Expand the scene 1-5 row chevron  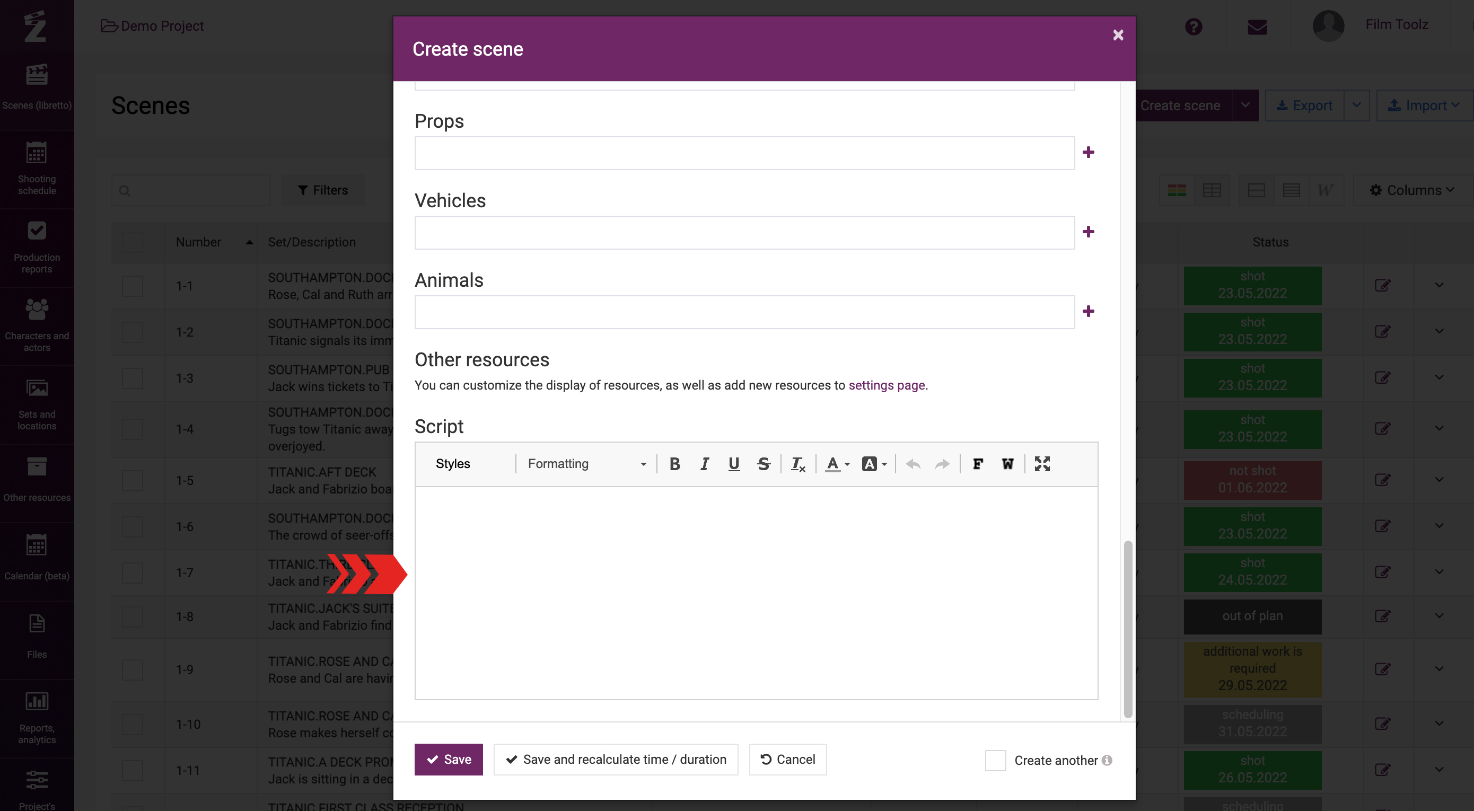pos(1439,480)
